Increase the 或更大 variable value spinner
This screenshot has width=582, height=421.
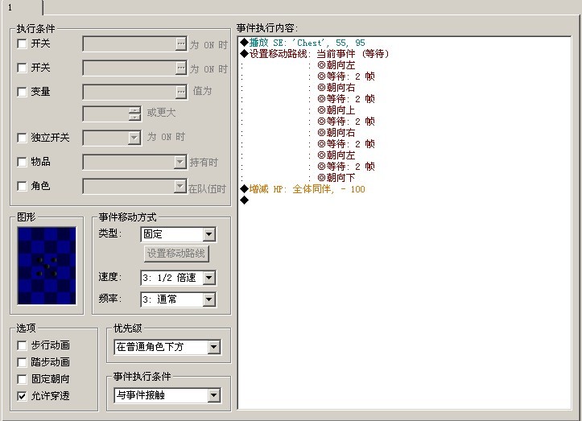[134, 110]
